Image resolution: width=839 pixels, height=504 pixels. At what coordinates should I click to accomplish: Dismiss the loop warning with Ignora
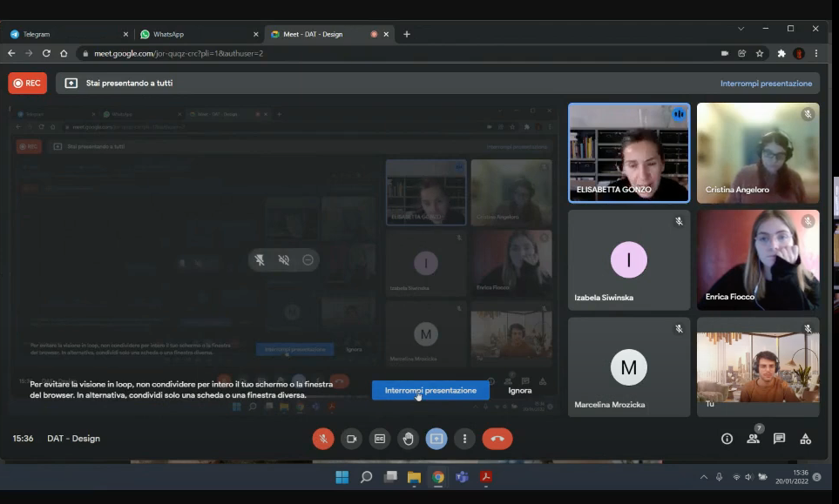tap(520, 390)
